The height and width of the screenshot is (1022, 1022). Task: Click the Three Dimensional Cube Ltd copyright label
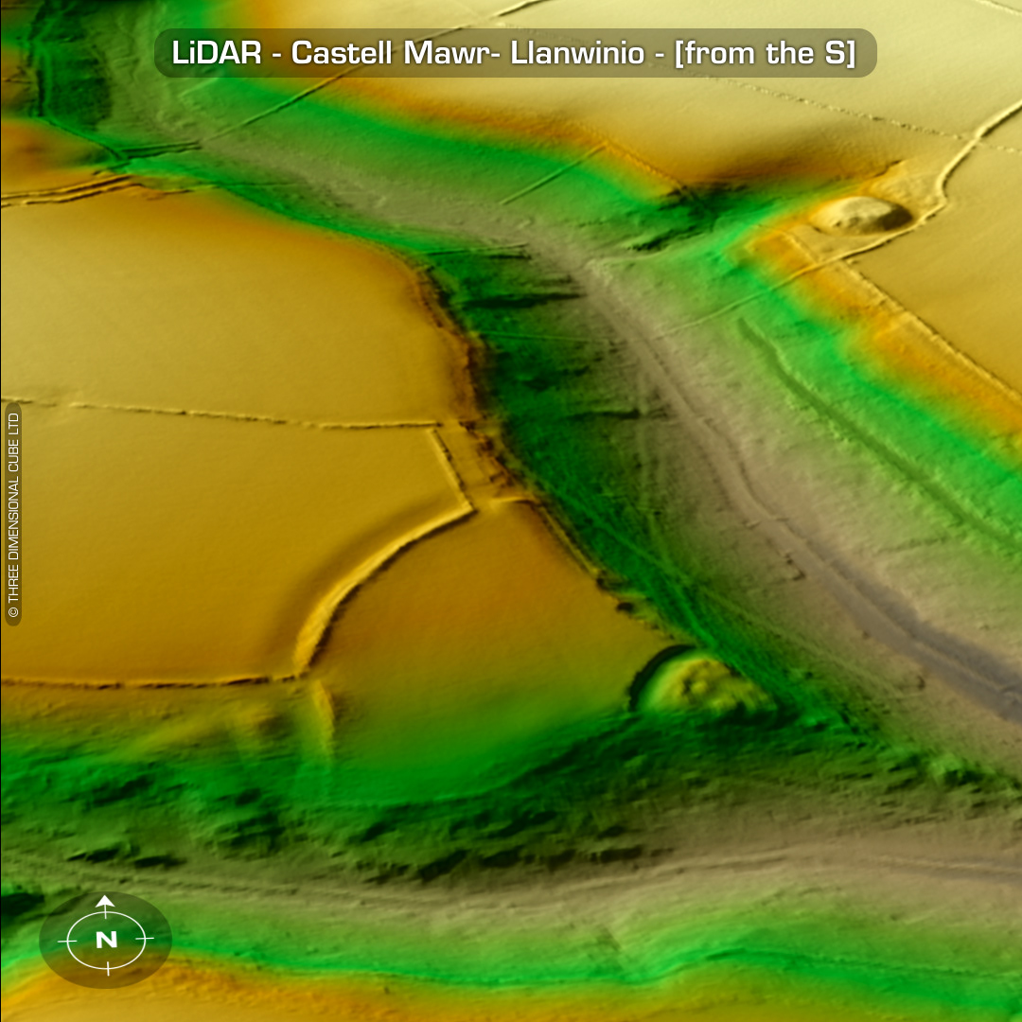click(13, 514)
